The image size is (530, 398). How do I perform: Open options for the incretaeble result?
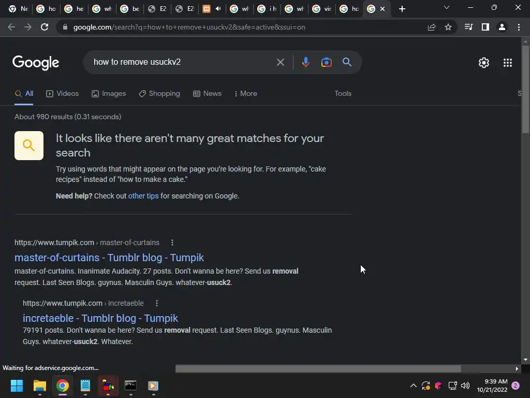156,303
